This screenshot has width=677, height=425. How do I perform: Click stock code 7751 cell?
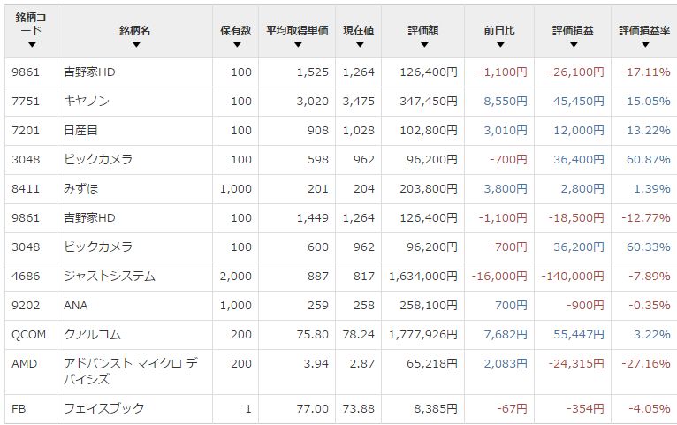pyautogui.click(x=23, y=102)
